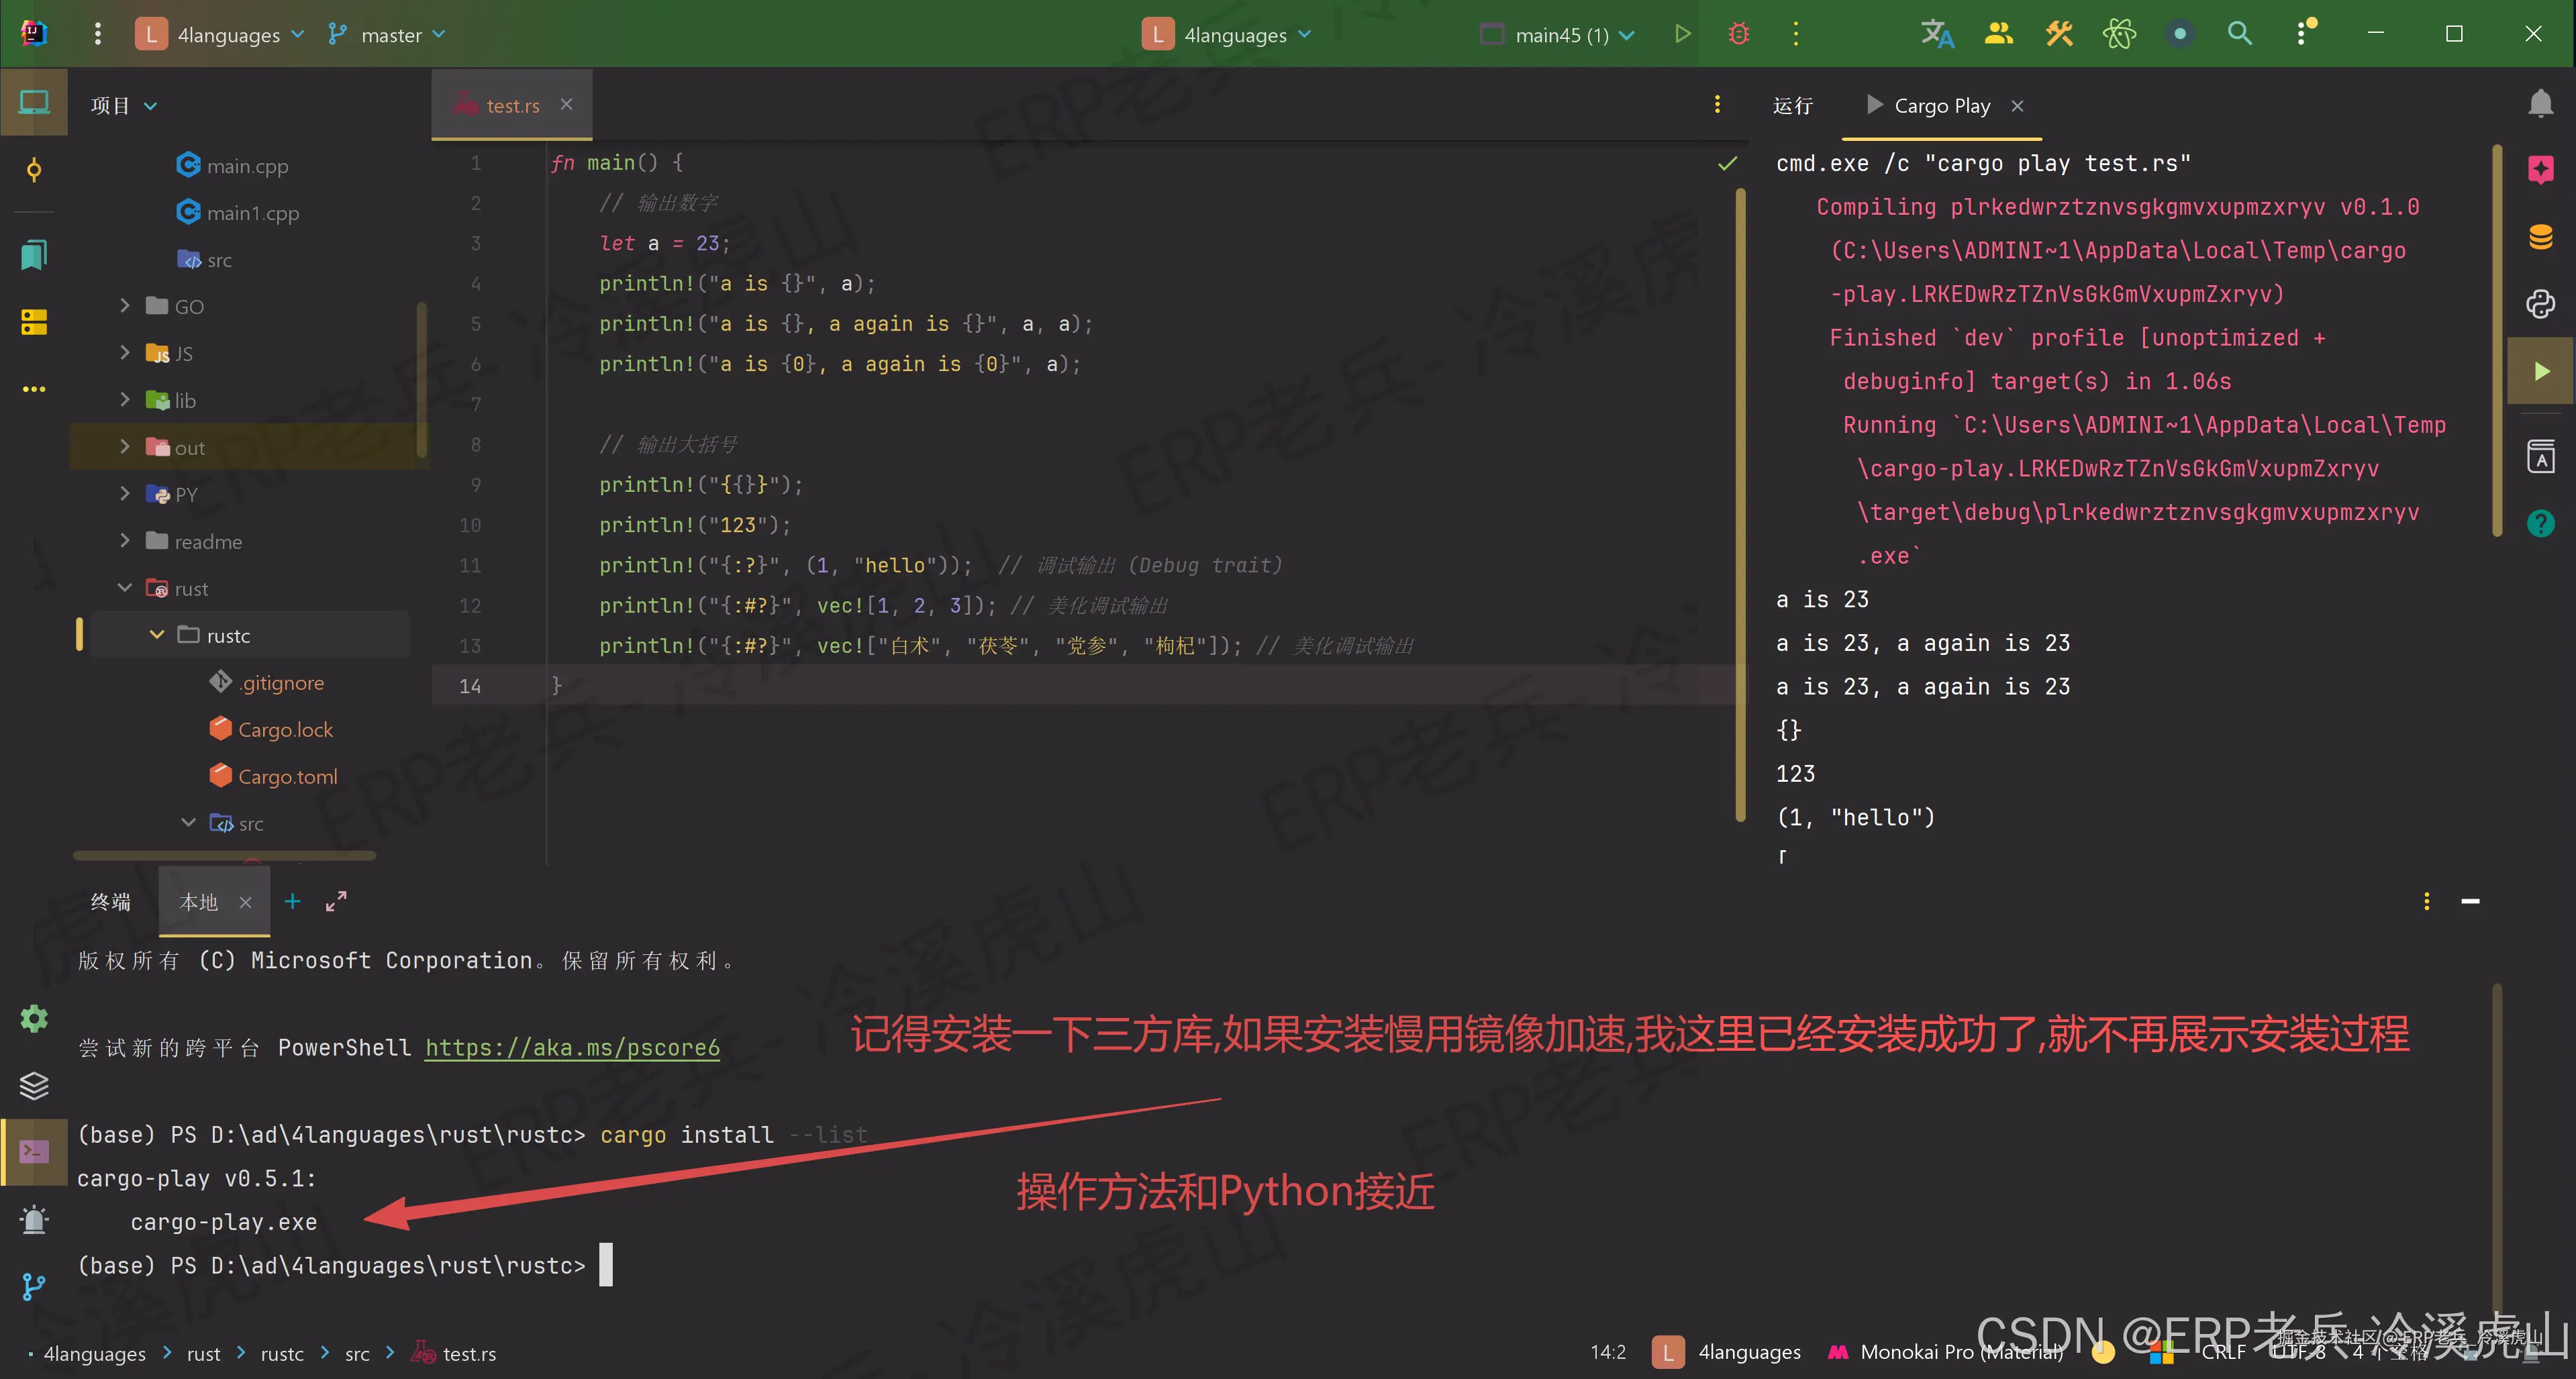Open Search Everywhere with the magnifier icon
This screenshot has width=2576, height=1379.
2240,33
